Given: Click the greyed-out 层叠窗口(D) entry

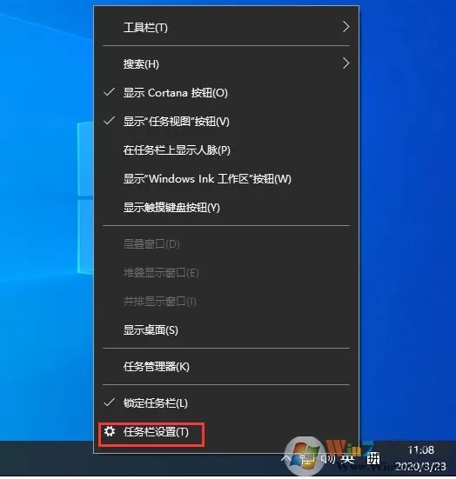Looking at the screenshot, I should coord(226,243).
